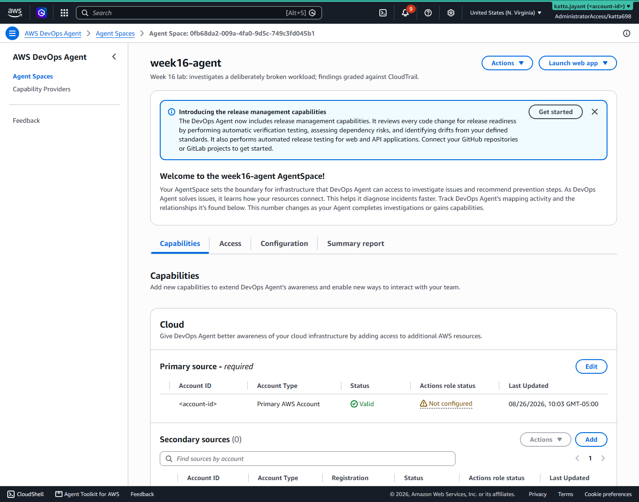Click the Get started button
639x502 pixels.
pos(555,112)
